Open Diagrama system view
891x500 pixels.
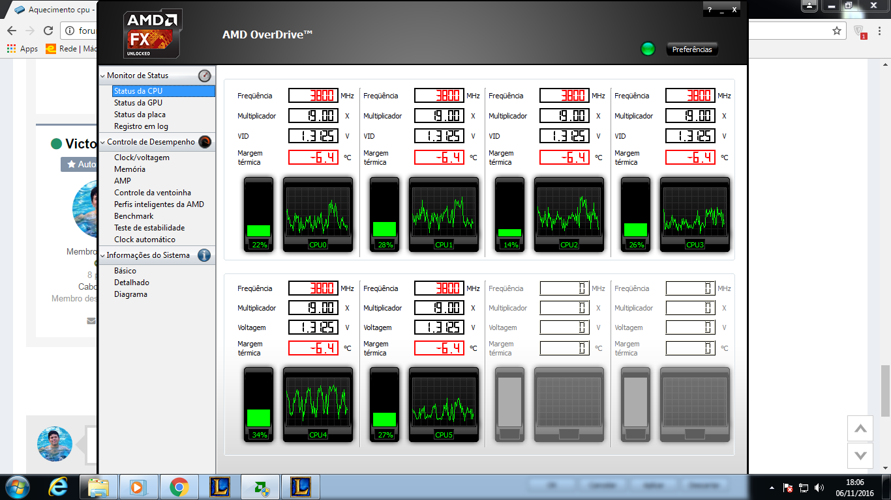(130, 294)
